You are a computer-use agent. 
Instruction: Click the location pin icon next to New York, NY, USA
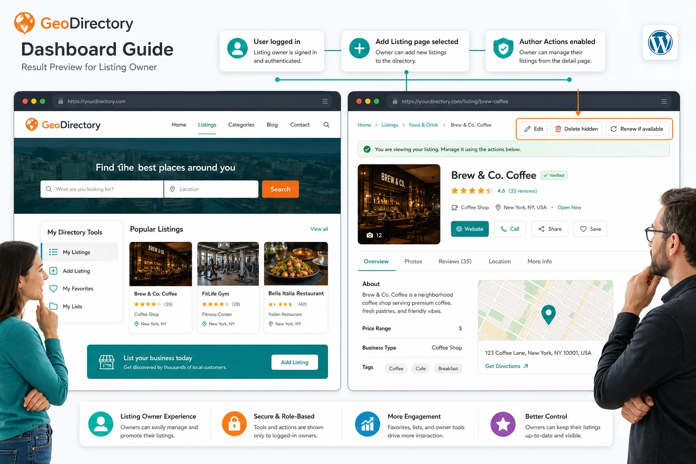pyautogui.click(x=498, y=208)
